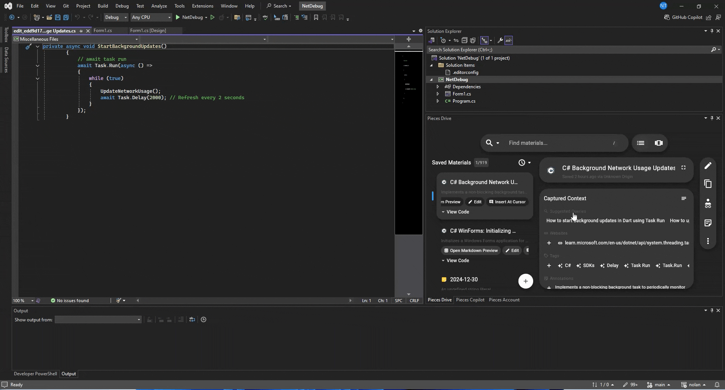Expand the snippet detail fullscreen icon
Screen dimensions: 725x390
pos(683,168)
